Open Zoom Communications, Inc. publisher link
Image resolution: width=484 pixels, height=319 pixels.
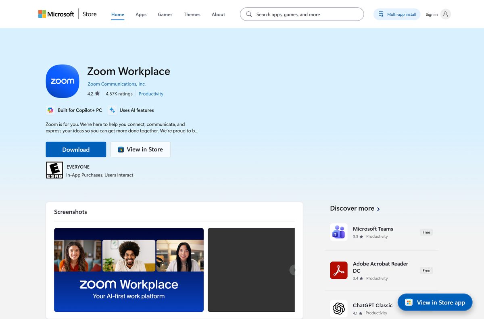(x=117, y=84)
